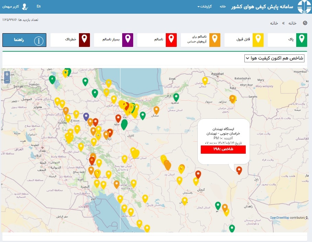Viewport: 312px width, 242px height.
Task: Click the yellow قابل قبول legend swatch
Action: 258,40
